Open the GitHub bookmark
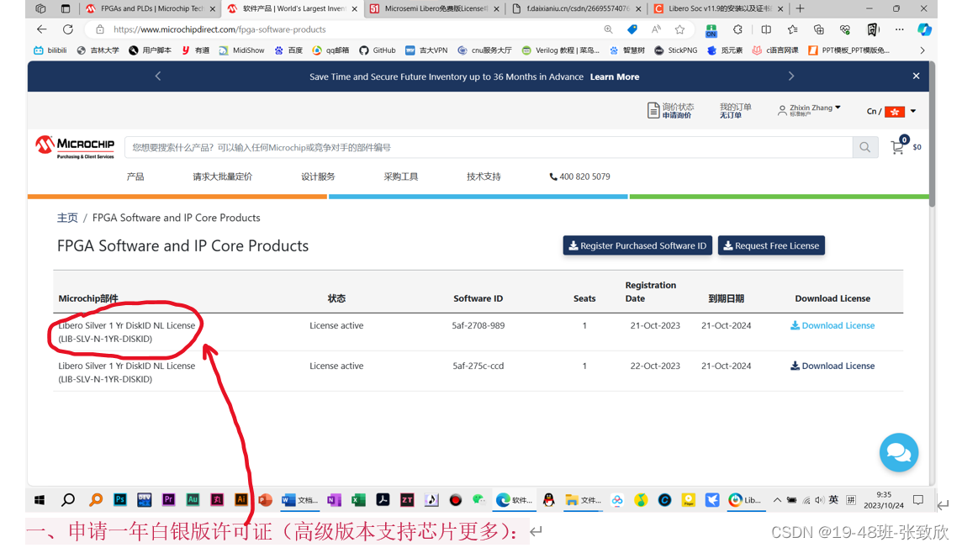This screenshot has width=962, height=548. click(x=378, y=50)
